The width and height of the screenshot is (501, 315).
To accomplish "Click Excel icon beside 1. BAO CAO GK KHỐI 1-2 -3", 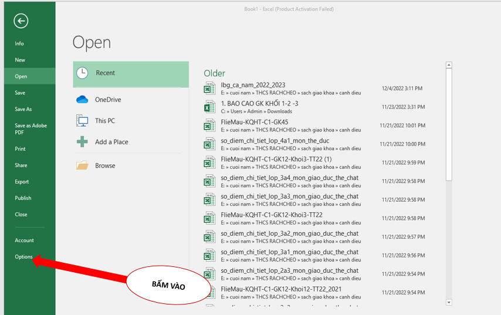I will [x=209, y=107].
